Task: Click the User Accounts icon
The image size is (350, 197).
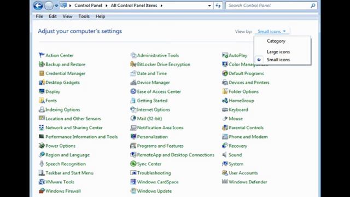Action: coord(225,173)
